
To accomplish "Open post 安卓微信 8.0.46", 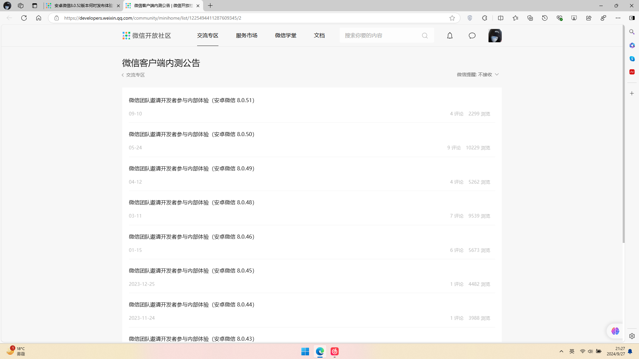I will pos(191,237).
